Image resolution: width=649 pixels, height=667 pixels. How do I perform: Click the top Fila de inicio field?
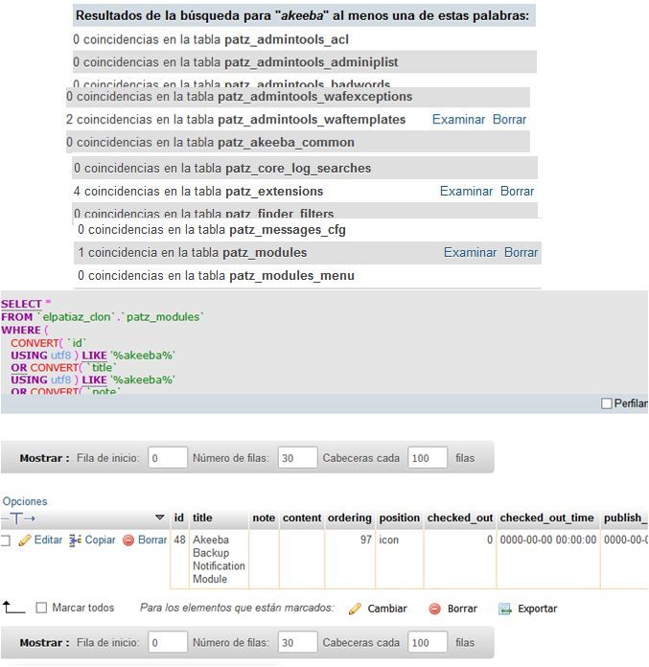pos(168,458)
